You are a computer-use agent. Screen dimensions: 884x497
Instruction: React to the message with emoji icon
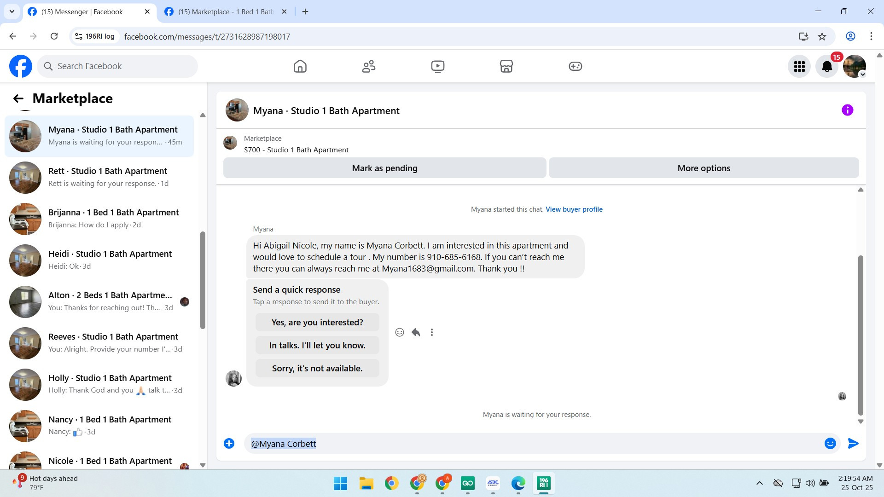pos(400,332)
